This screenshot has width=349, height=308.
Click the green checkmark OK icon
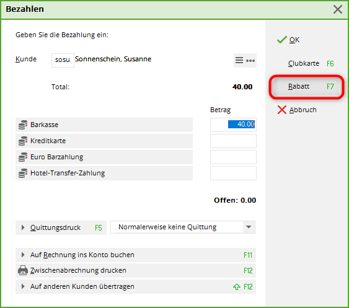click(x=282, y=40)
